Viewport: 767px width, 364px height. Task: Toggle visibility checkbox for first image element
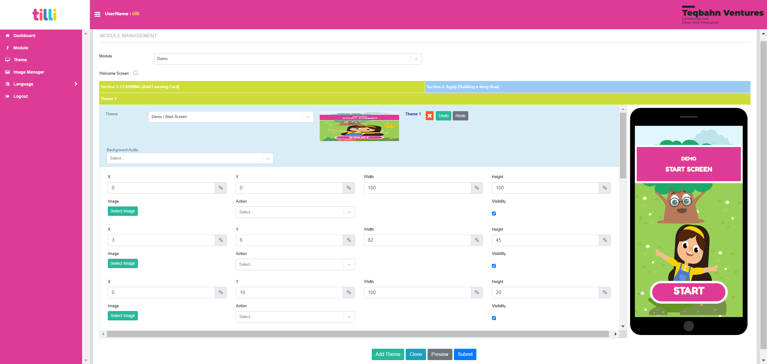click(x=493, y=213)
